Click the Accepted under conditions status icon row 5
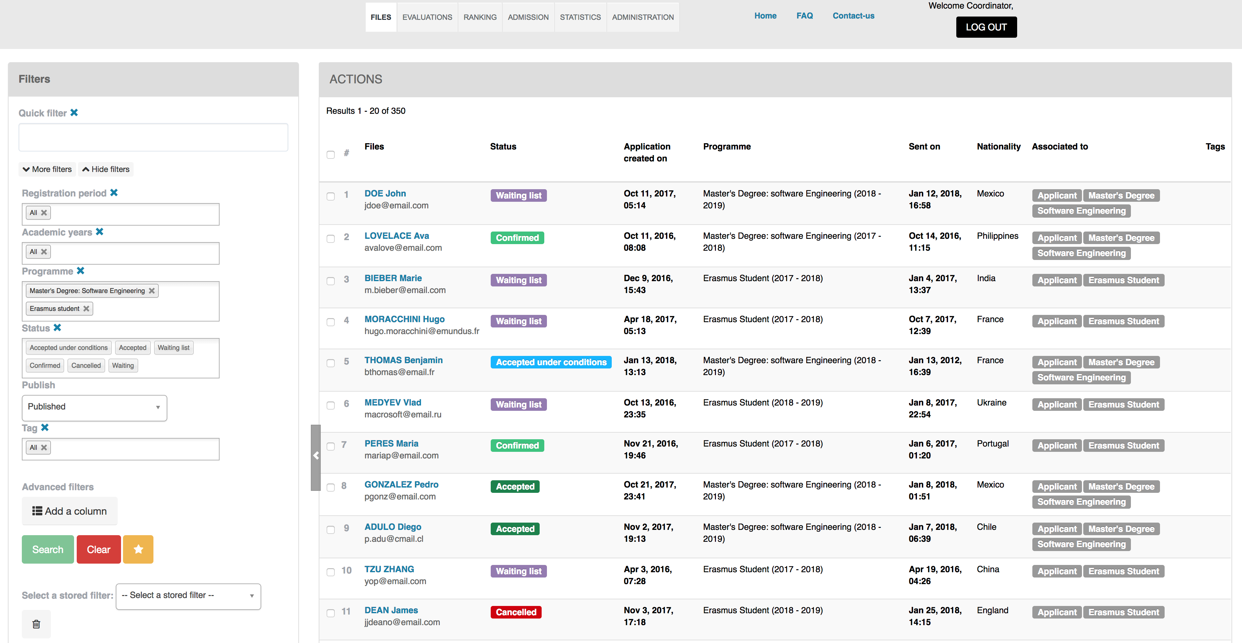1242x643 pixels. click(550, 362)
